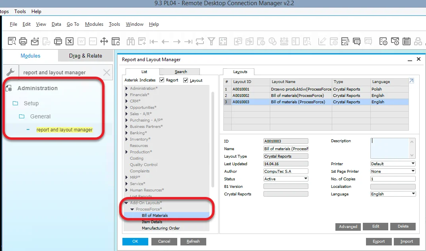Open the Modules menu in menu bar
This screenshot has height=251, width=426.
click(x=94, y=24)
